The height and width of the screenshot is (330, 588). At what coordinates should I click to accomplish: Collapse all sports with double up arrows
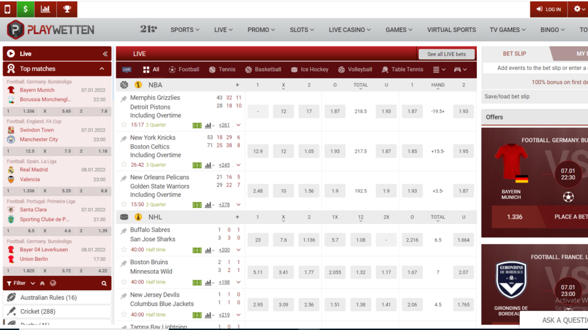point(42,283)
